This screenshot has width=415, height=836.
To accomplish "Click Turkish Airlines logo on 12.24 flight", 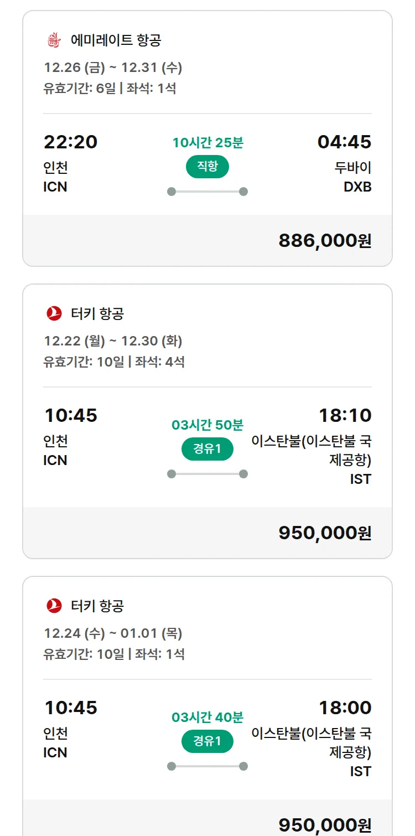I will 54,606.
